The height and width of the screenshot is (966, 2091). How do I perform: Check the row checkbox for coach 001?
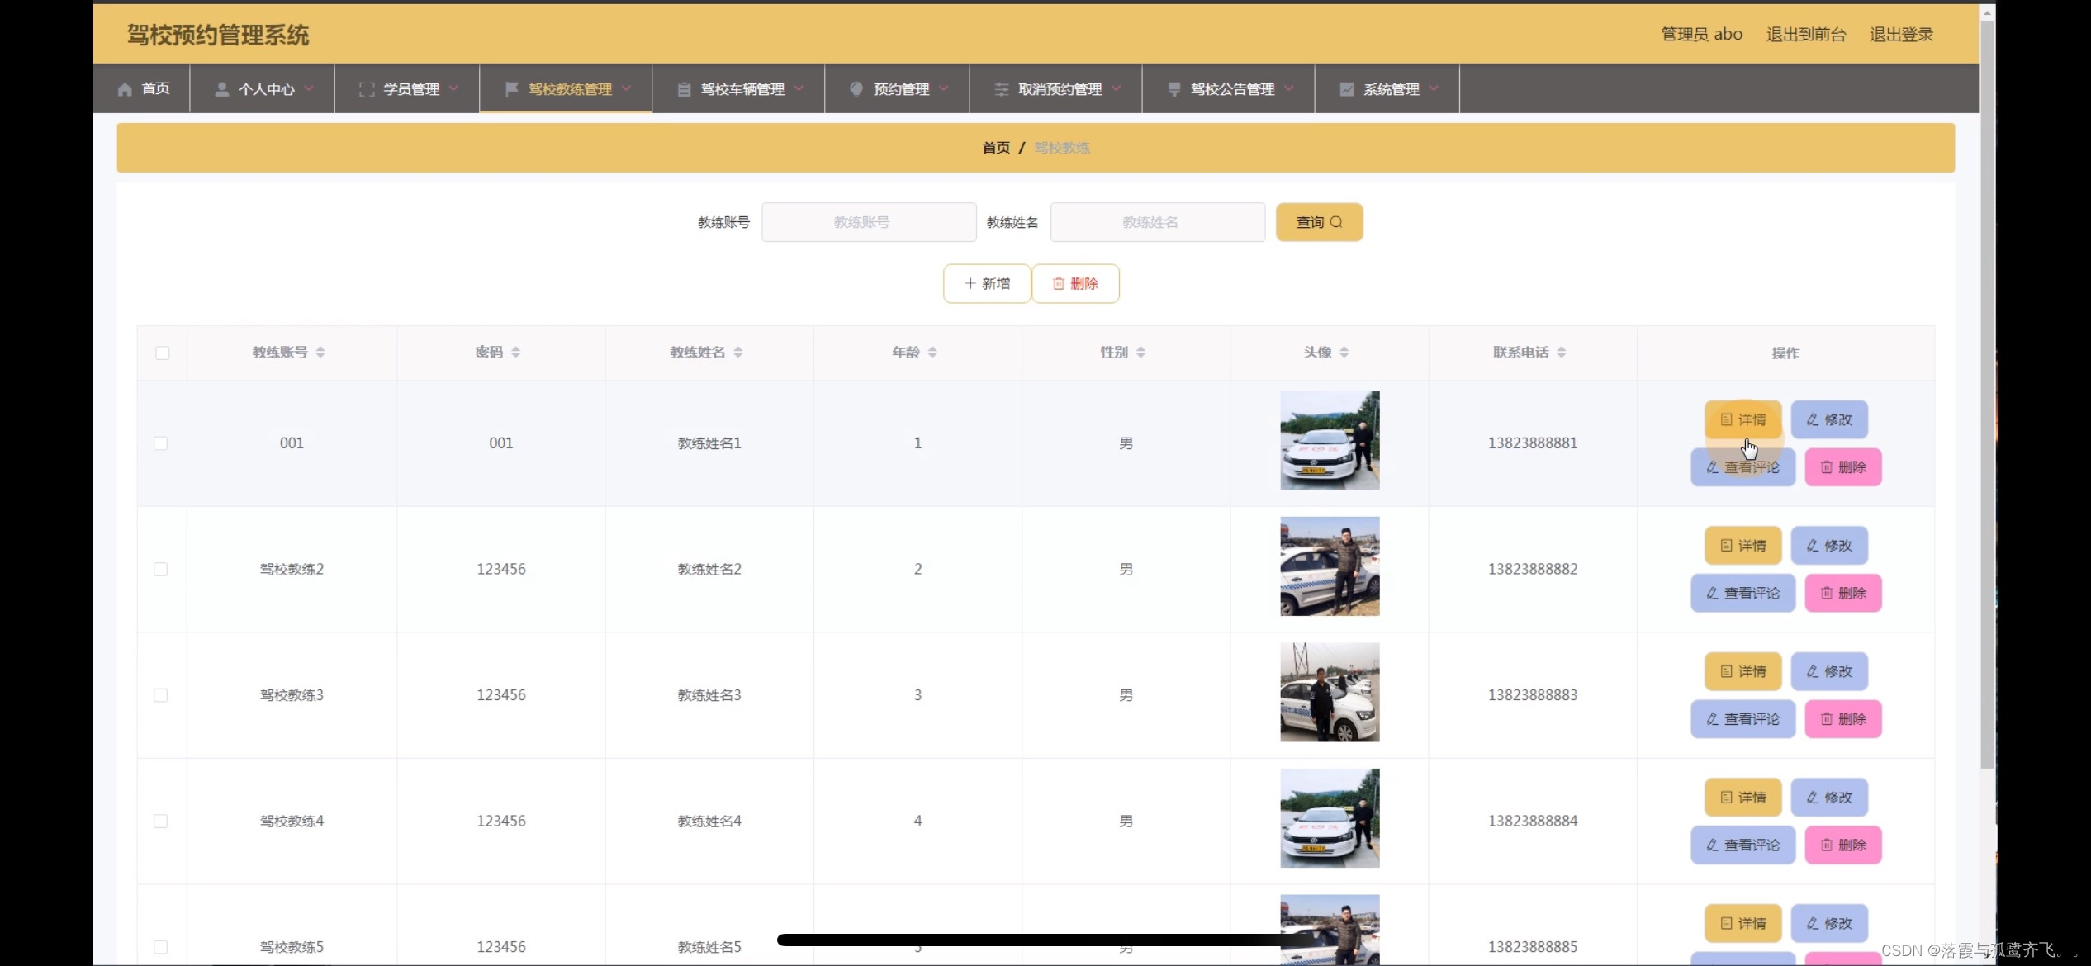point(161,443)
